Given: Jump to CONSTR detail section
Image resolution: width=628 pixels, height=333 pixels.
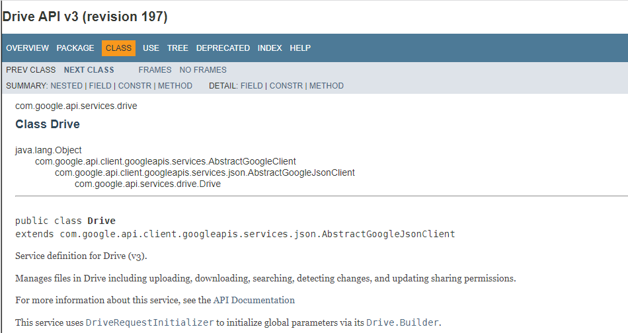Looking at the screenshot, I should [286, 86].
